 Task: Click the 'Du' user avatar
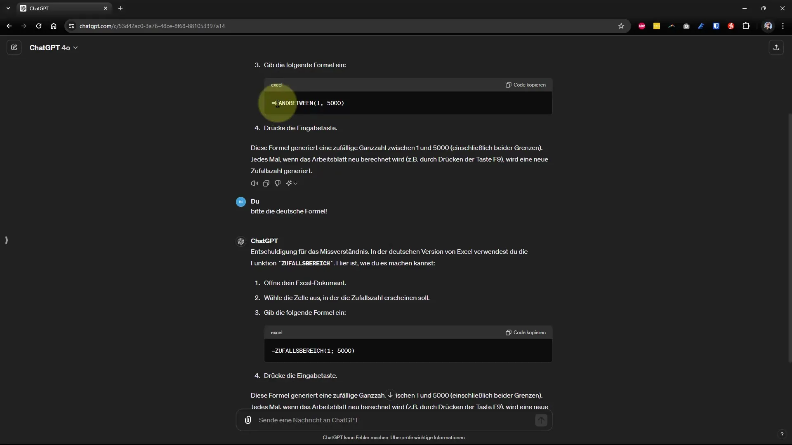point(241,202)
